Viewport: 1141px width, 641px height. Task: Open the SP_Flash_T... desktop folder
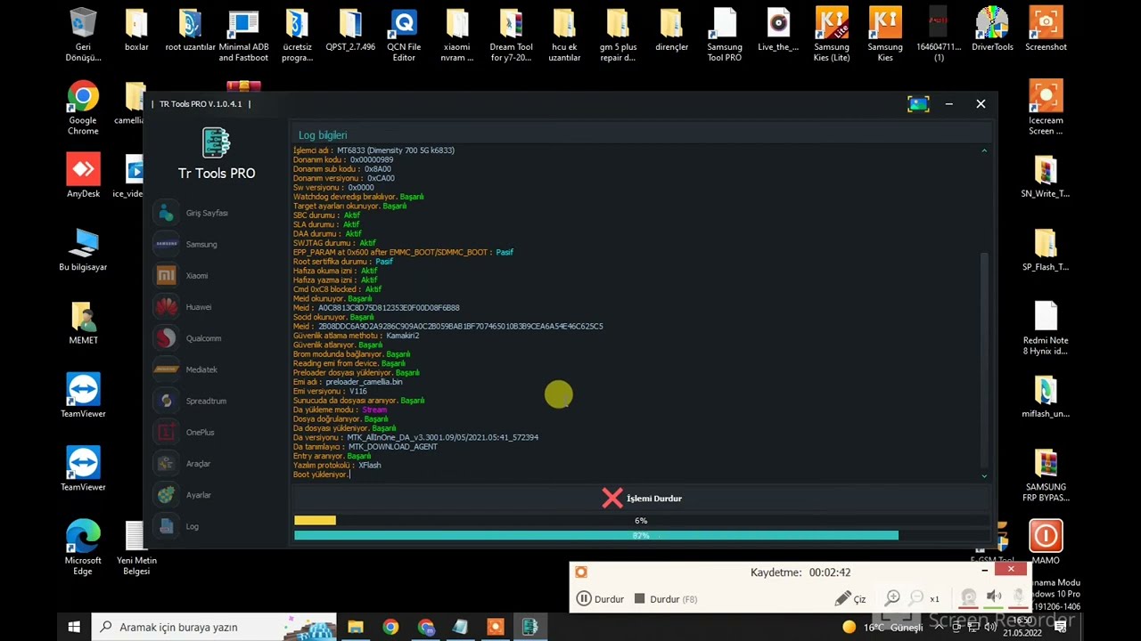[1046, 249]
